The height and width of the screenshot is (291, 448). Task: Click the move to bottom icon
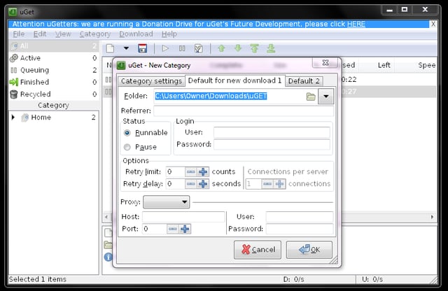point(271,48)
